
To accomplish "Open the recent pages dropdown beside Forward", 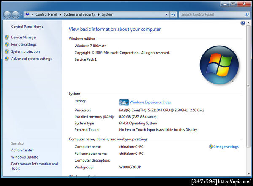I will [x=22, y=15].
